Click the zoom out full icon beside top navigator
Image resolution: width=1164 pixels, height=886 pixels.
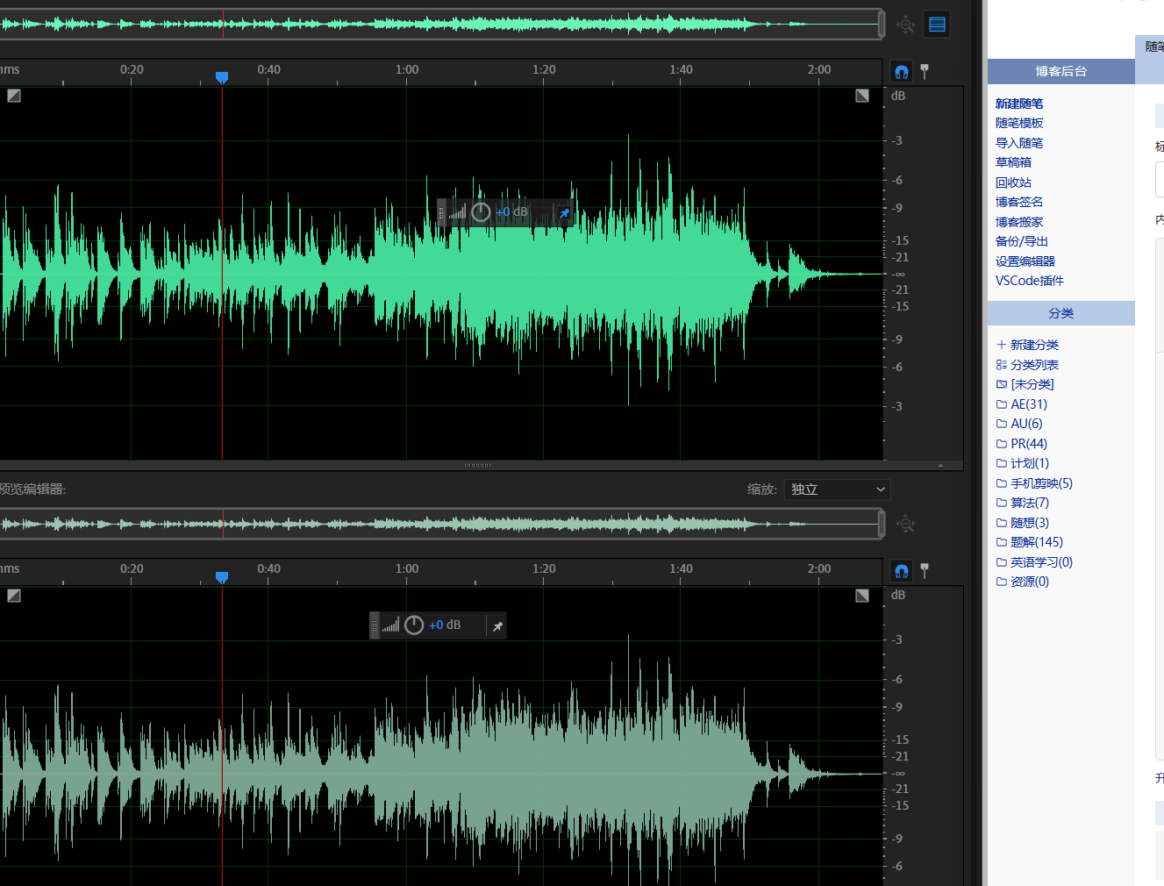(x=906, y=25)
